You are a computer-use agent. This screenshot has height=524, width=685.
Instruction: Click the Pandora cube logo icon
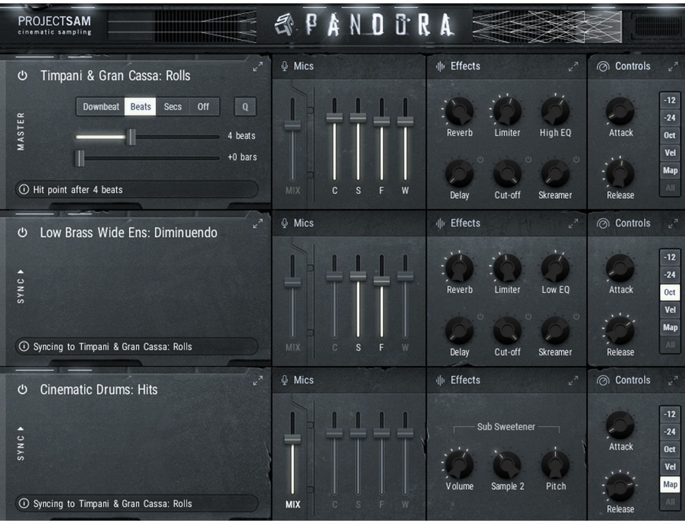point(284,24)
